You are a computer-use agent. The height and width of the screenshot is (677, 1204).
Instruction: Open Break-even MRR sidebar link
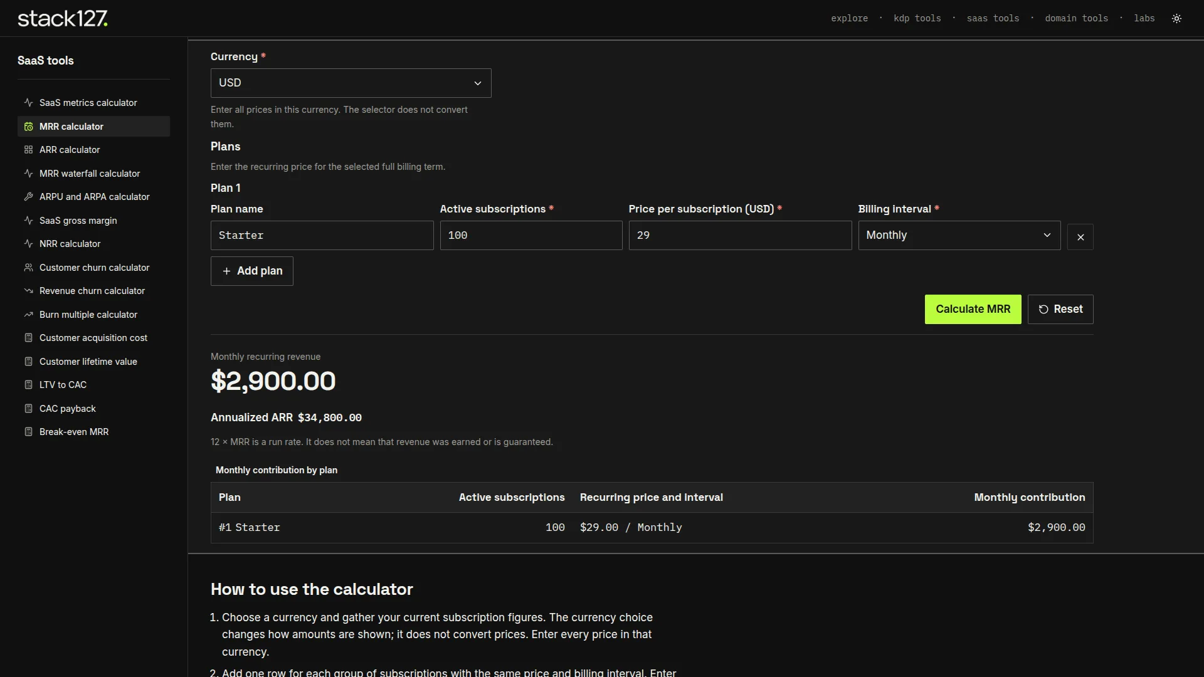coord(93,432)
